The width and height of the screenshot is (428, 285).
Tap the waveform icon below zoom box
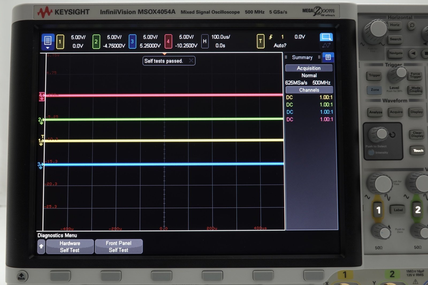coord(326,45)
